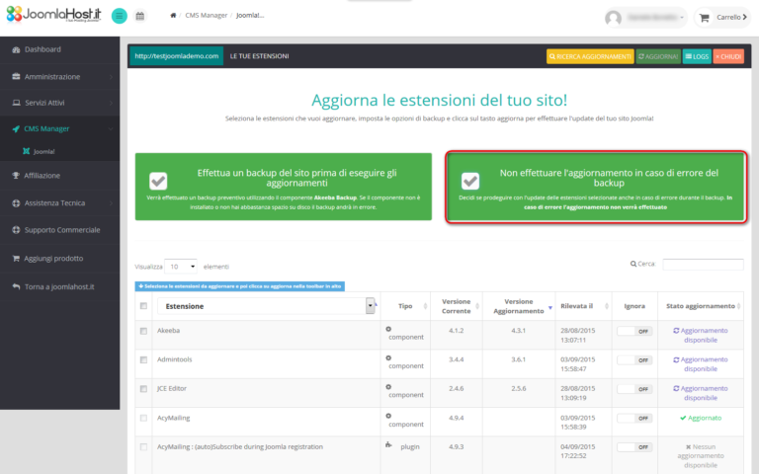Select the testjoomlademo.com site tab

click(177, 56)
